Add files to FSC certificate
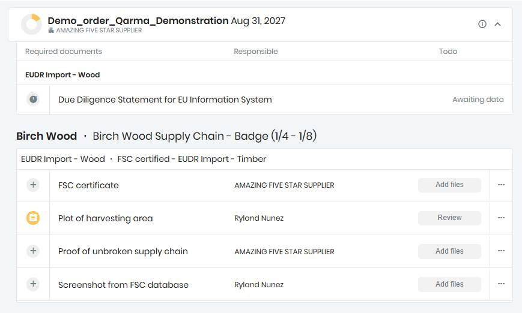 point(449,185)
